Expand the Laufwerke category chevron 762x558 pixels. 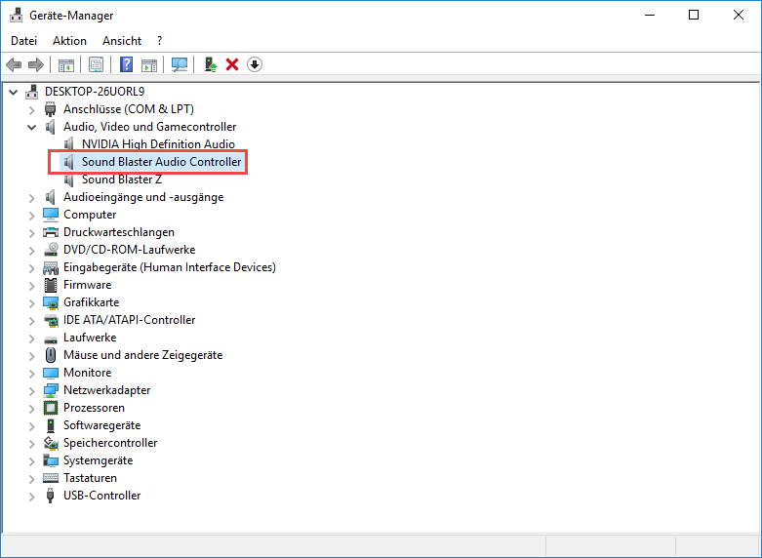pos(31,338)
